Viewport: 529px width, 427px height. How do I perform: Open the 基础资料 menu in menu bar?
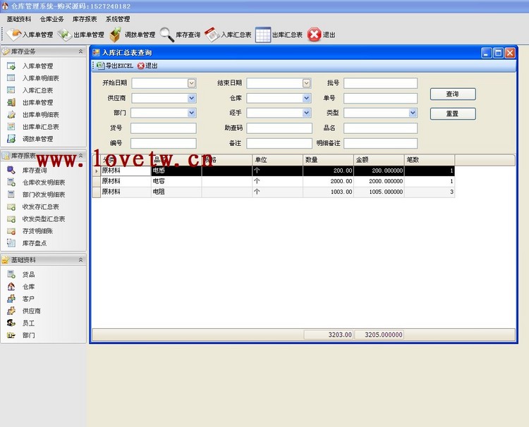click(x=19, y=19)
